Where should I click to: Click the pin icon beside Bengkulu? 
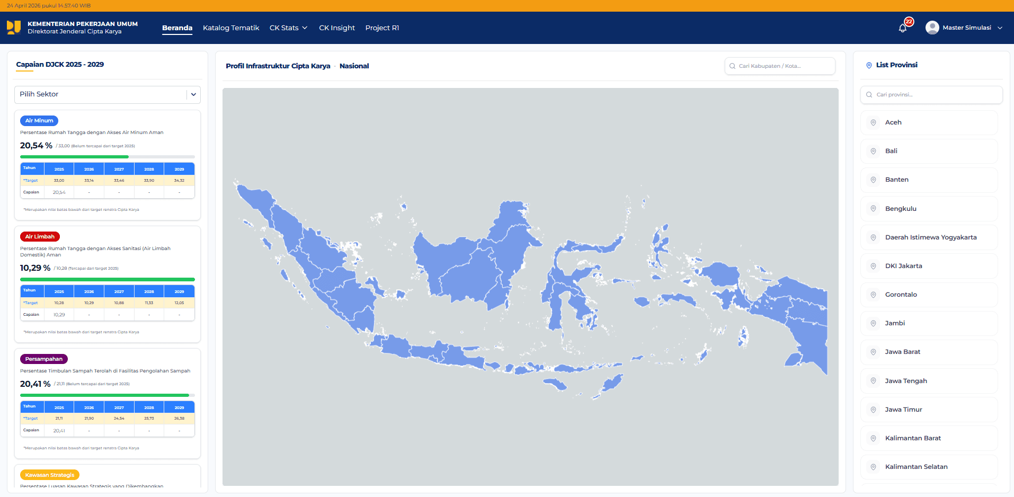click(x=873, y=209)
